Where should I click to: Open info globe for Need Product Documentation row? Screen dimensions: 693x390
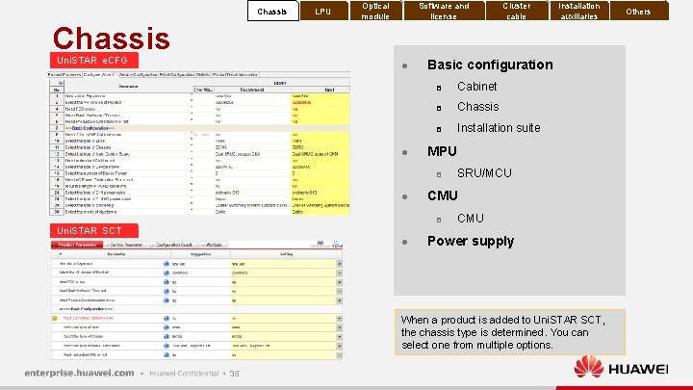167,300
